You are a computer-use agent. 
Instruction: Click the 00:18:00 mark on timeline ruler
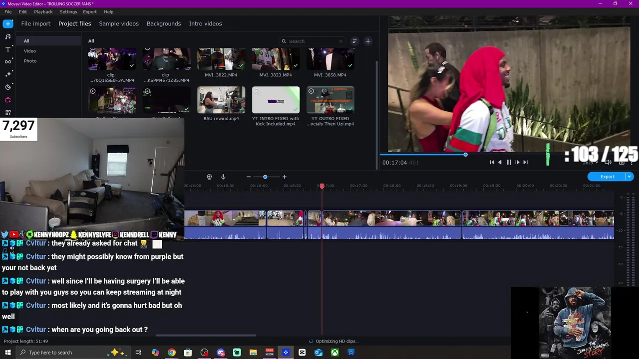(392, 185)
